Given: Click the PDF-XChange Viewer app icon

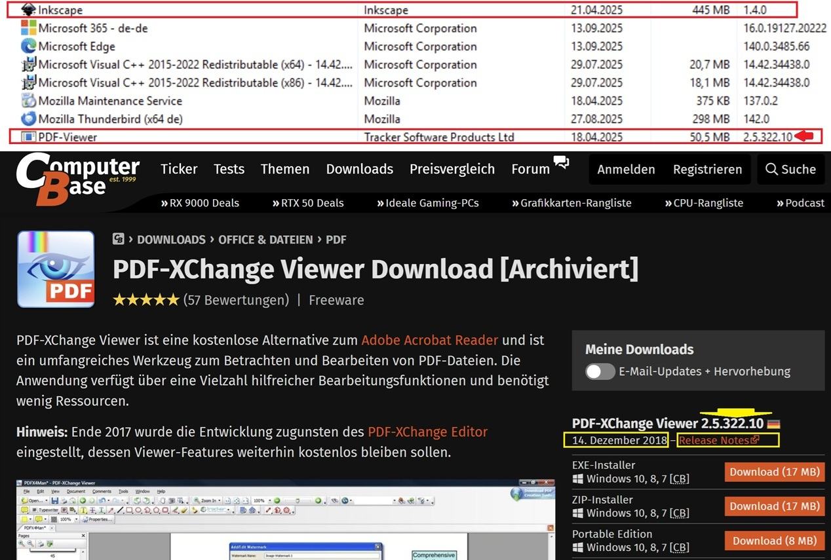Looking at the screenshot, I should [56, 269].
